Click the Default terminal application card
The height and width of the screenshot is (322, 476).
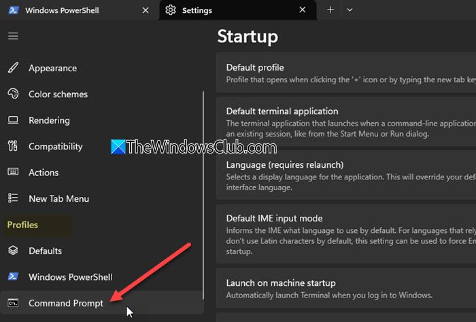[345, 122]
